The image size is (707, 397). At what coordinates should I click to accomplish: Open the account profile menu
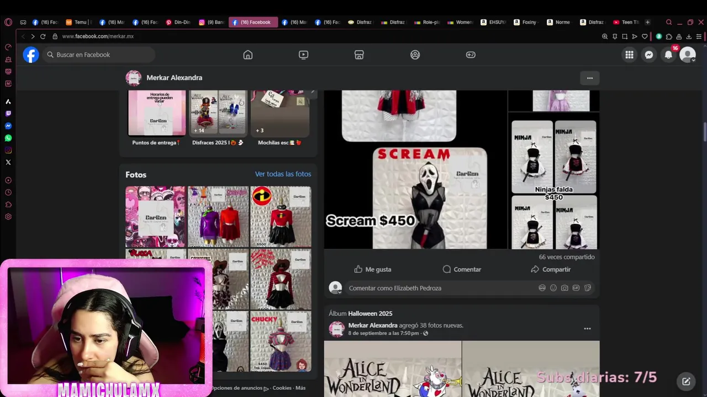688,55
